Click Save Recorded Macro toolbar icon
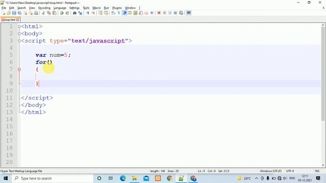The image size is (326, 183). pyautogui.click(x=181, y=13)
